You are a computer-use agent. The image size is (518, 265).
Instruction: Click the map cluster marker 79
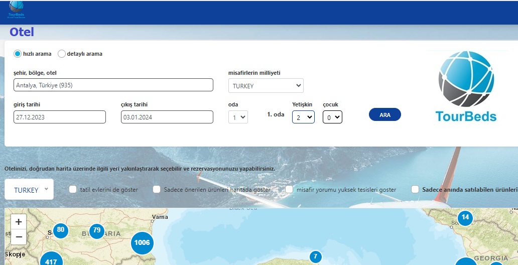97,230
